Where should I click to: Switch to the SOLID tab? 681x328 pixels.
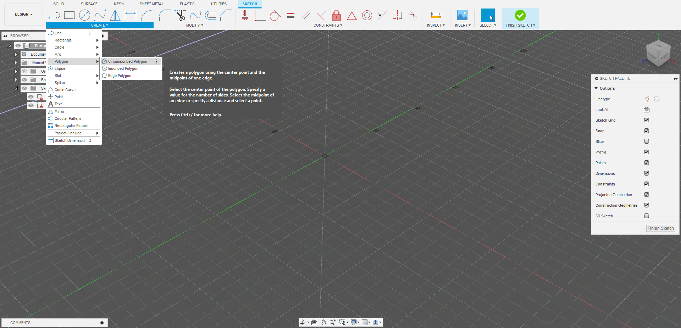click(59, 4)
